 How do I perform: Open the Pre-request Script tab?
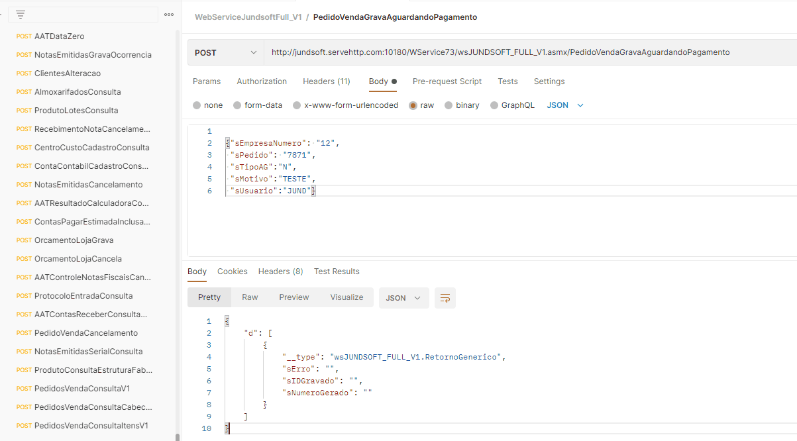[x=447, y=81]
